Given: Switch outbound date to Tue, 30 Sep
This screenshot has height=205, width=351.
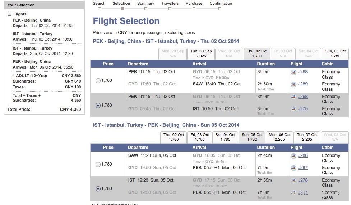Looking at the screenshot, I should [x=201, y=53].
